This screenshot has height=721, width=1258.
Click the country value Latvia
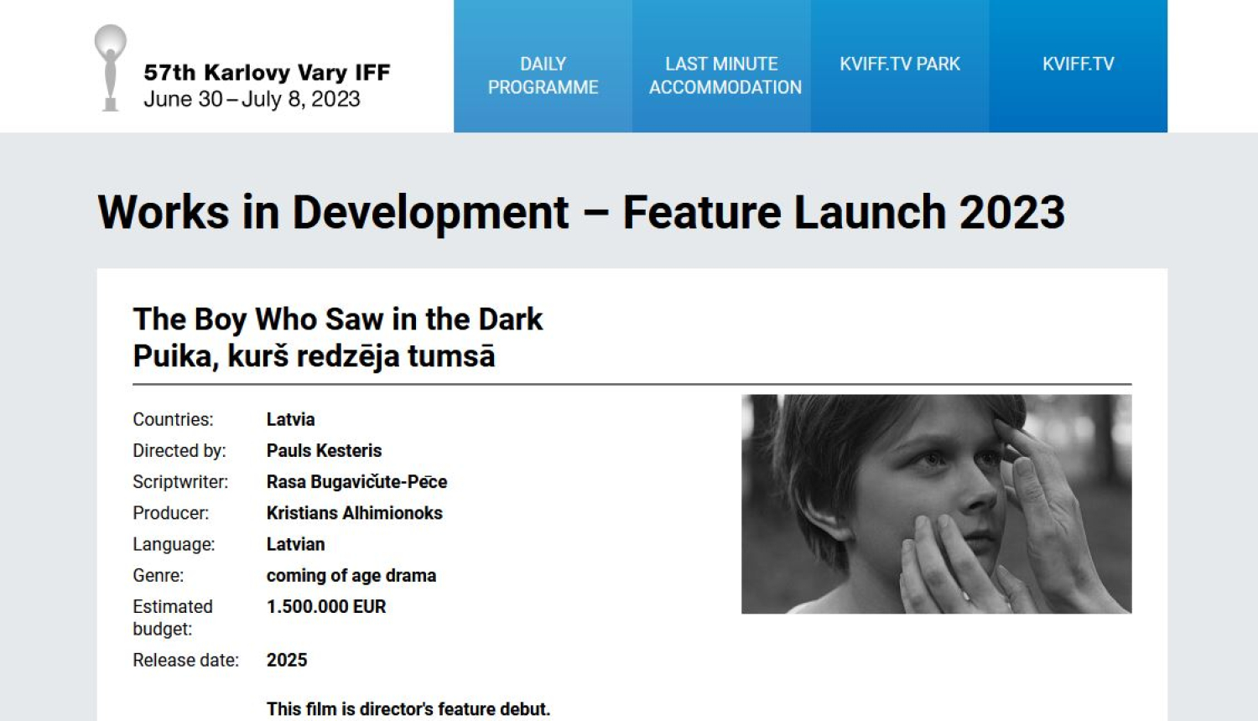click(290, 419)
